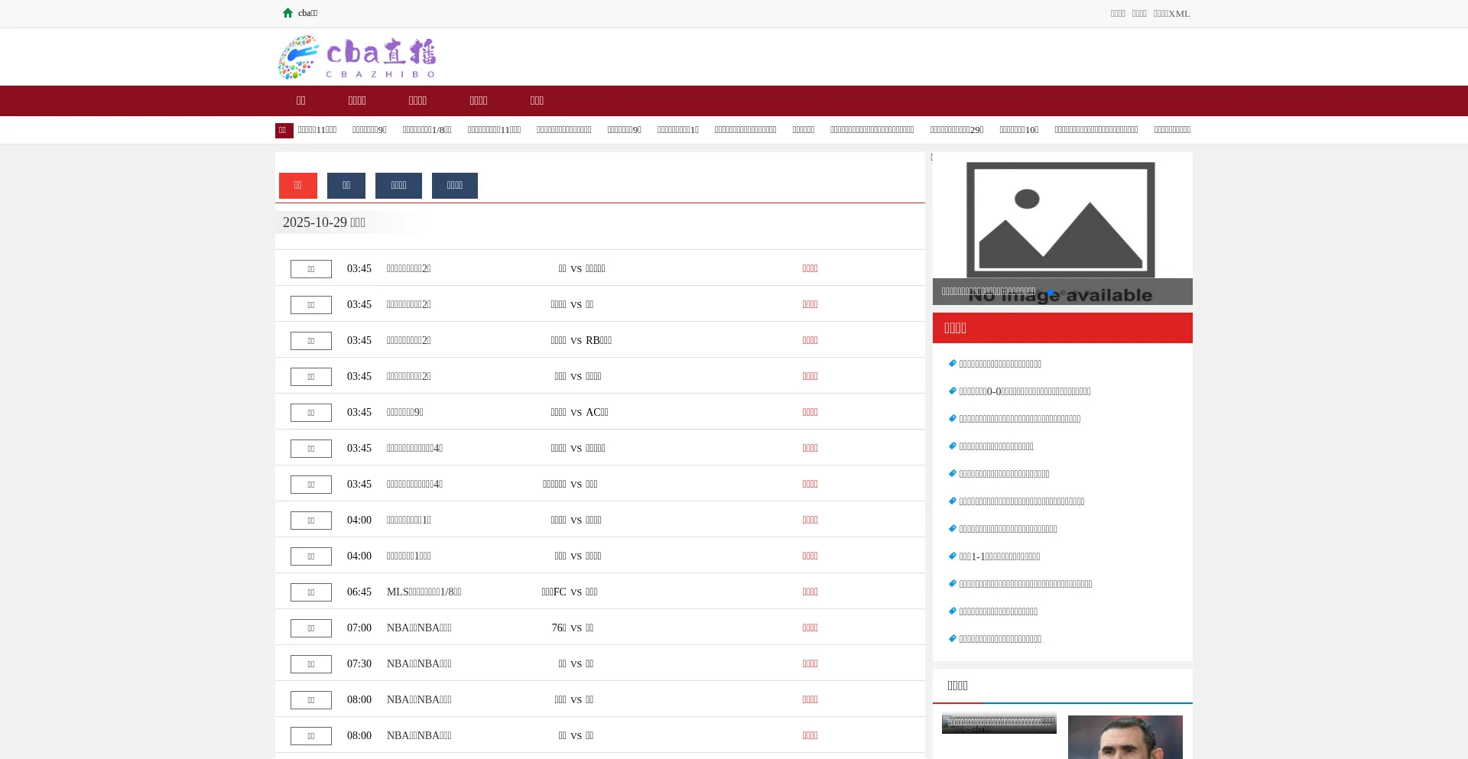Viewport: 1468px width, 759px height.
Task: Click the green home icon in top bar
Action: [287, 13]
